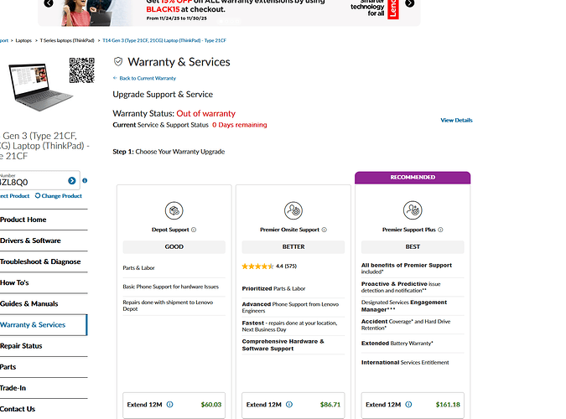Click Back to Current Warranty link
This screenshot has height=419, width=566.
(x=147, y=78)
